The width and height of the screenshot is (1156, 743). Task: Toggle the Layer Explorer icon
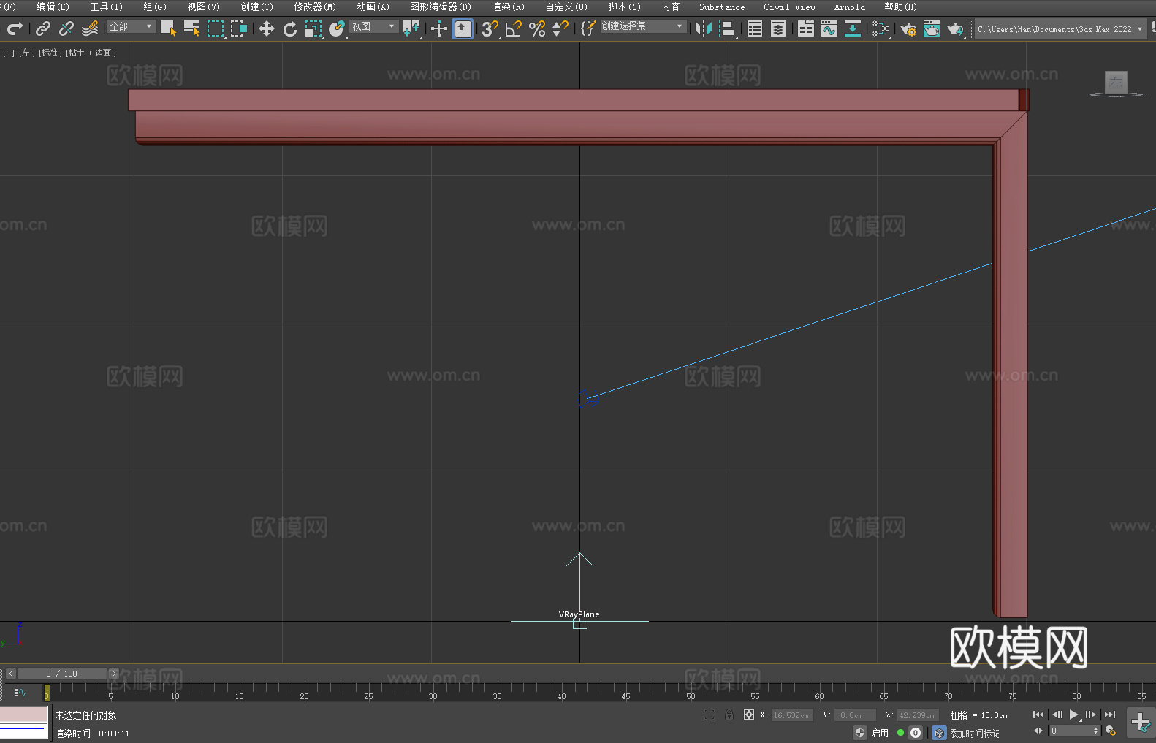coord(778,28)
